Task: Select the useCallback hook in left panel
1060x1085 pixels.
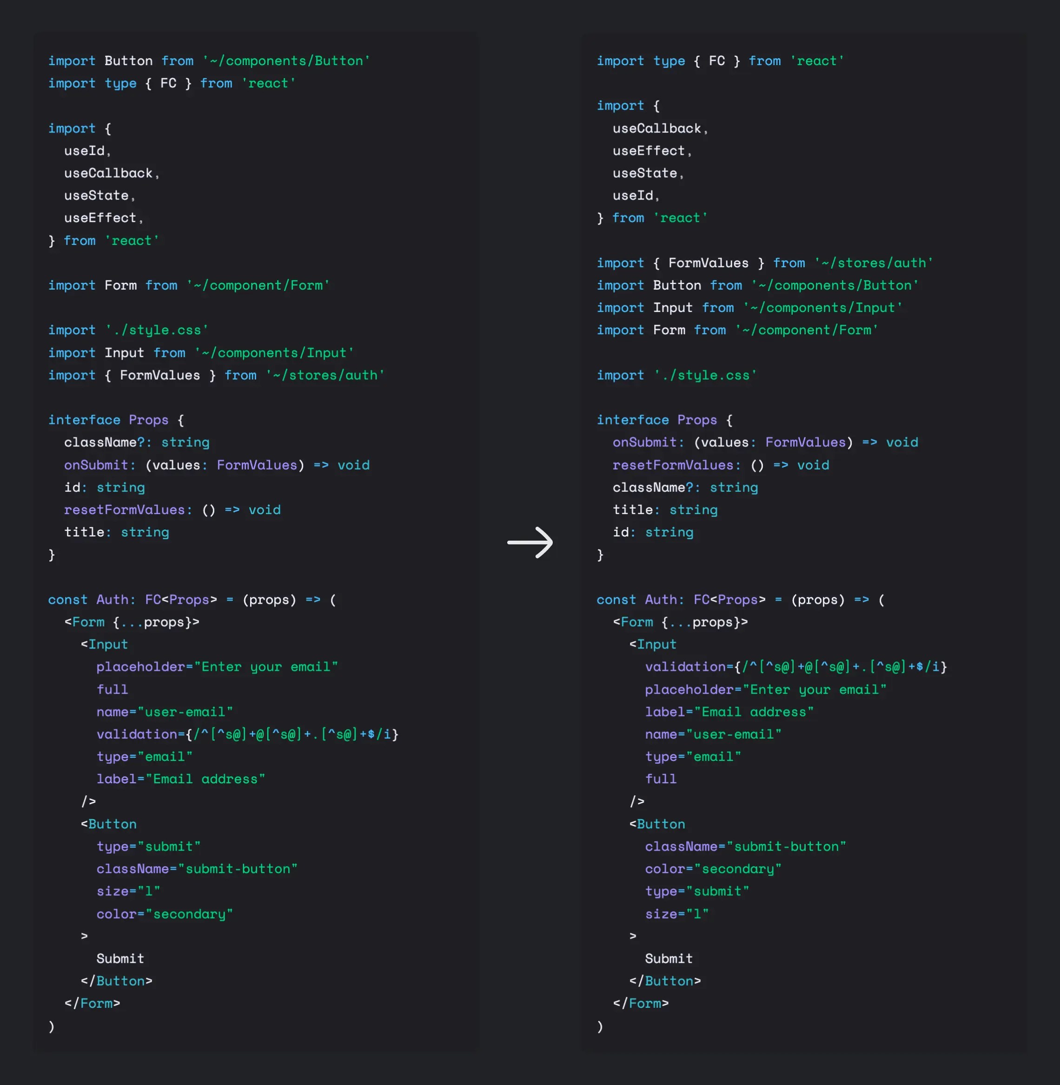Action: coord(110,172)
